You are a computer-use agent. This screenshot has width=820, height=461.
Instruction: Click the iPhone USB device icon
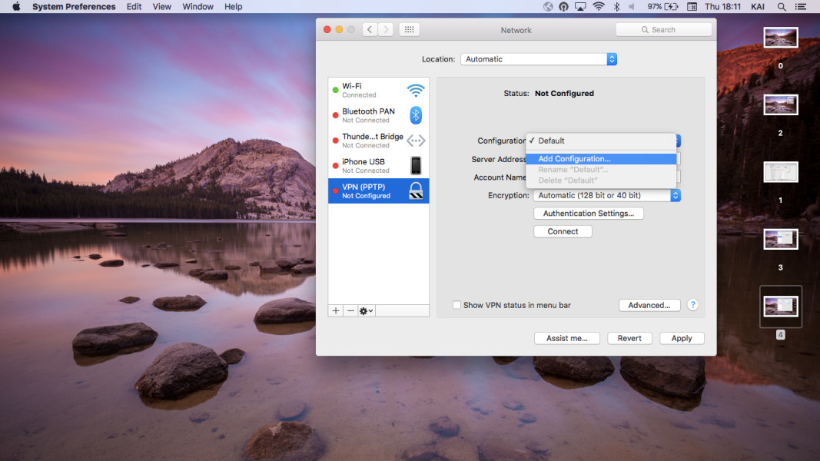pos(416,165)
